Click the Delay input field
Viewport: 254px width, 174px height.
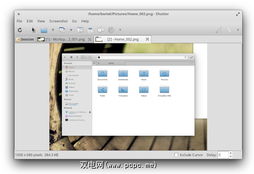pos(223,155)
